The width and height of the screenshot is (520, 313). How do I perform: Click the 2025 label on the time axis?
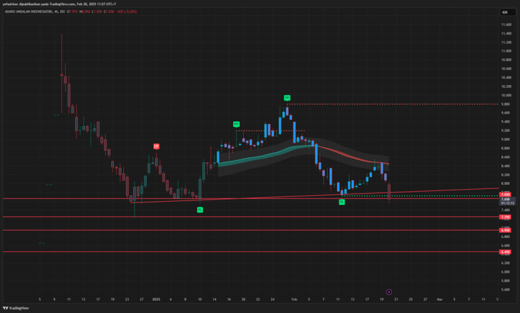tap(156, 300)
